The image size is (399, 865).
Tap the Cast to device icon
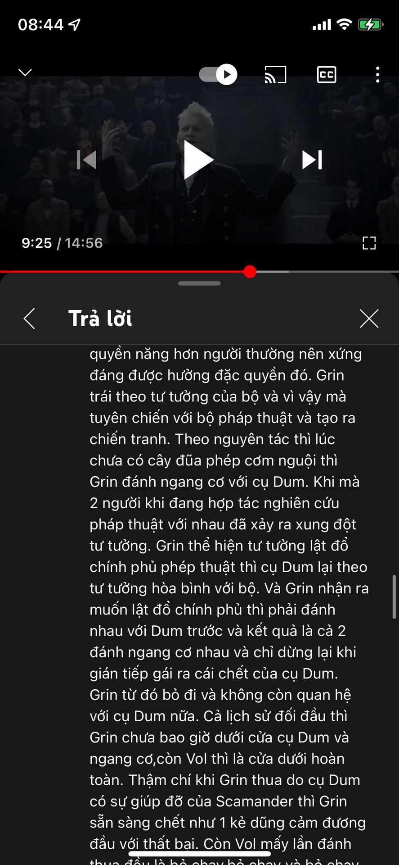(275, 75)
